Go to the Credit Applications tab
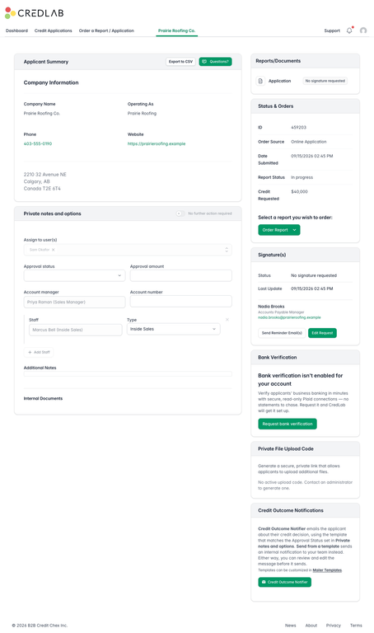This screenshot has width=374, height=633. [x=54, y=30]
